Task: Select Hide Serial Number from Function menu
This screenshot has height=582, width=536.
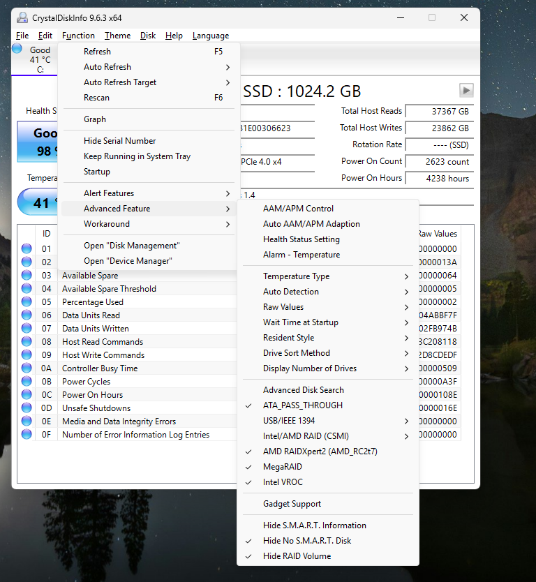Action: pos(119,141)
